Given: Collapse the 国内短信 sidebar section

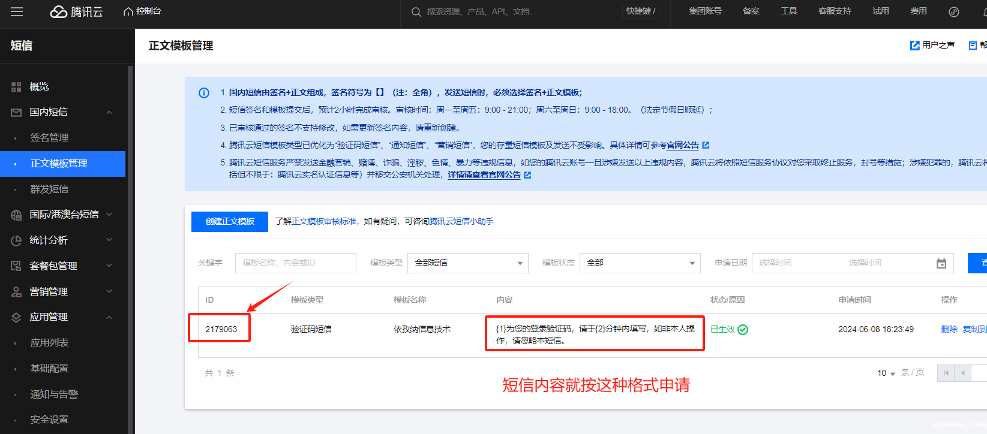Looking at the screenshot, I should click(109, 112).
